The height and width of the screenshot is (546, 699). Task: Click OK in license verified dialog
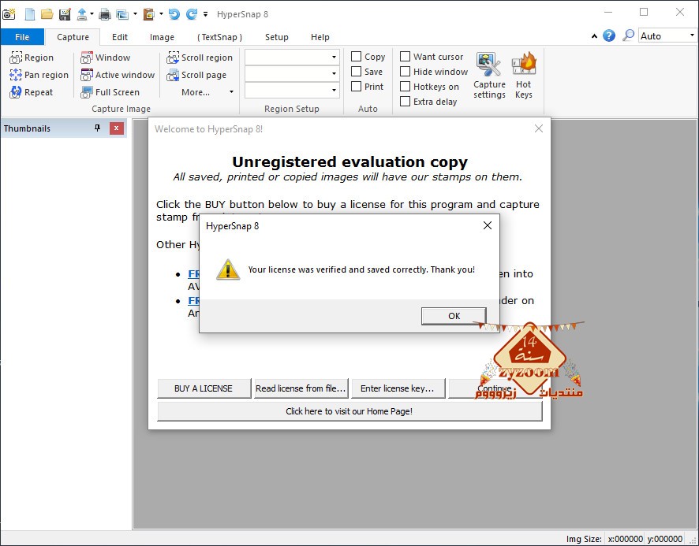click(x=454, y=316)
